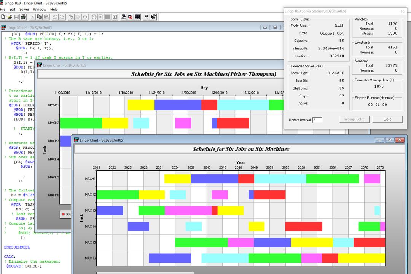Tile windows using the tile icon
The height and width of the screenshot is (274, 411).
tap(137, 17)
